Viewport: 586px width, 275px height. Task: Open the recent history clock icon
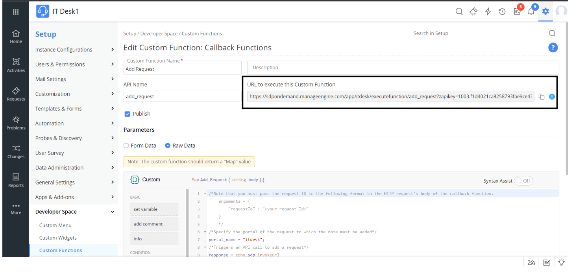(x=502, y=11)
